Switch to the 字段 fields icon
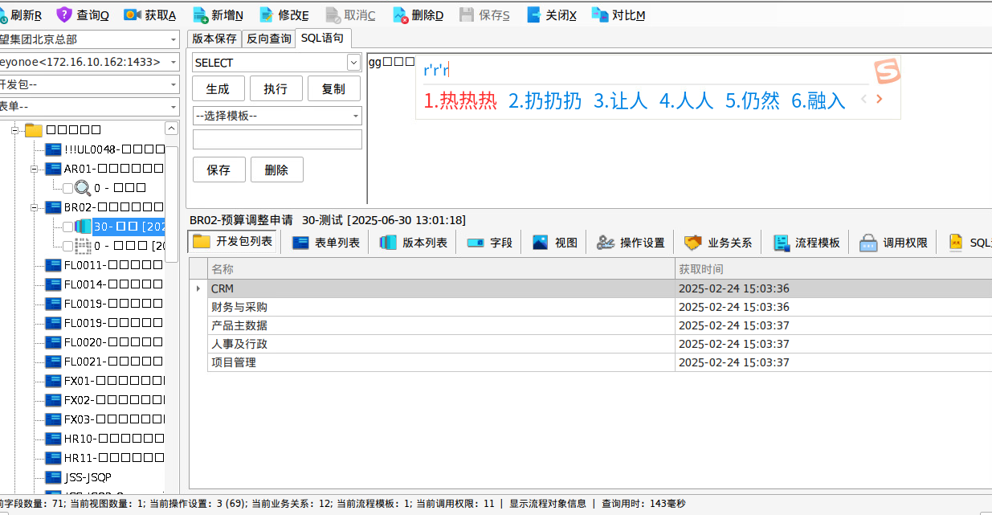The image size is (992, 515). pyautogui.click(x=476, y=243)
